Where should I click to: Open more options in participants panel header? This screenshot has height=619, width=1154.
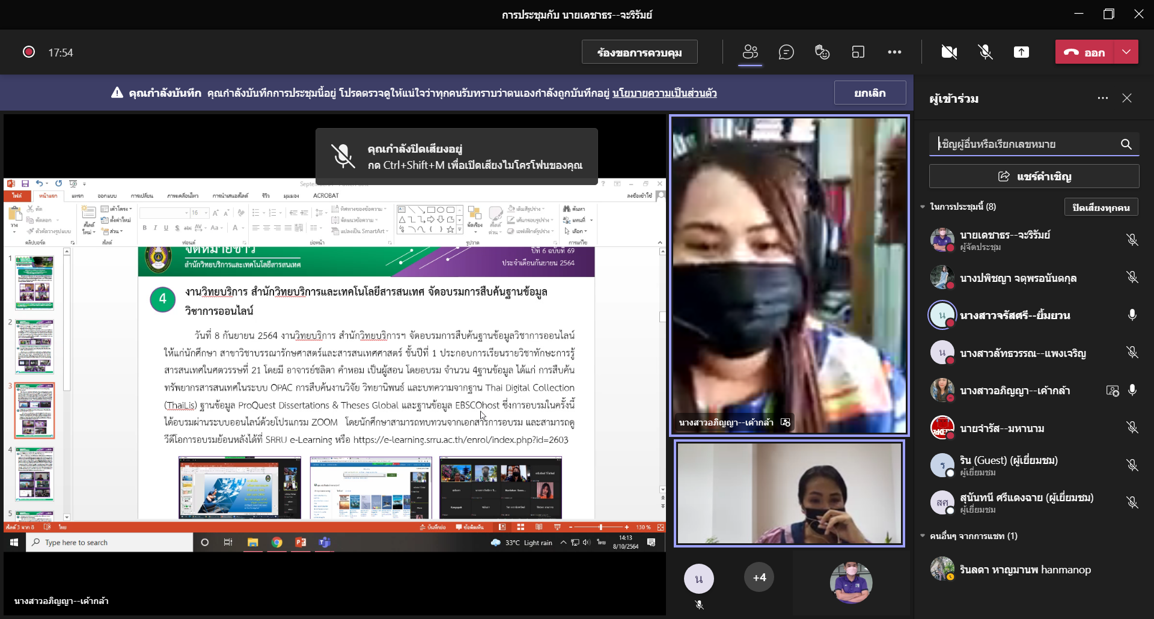coord(1102,98)
